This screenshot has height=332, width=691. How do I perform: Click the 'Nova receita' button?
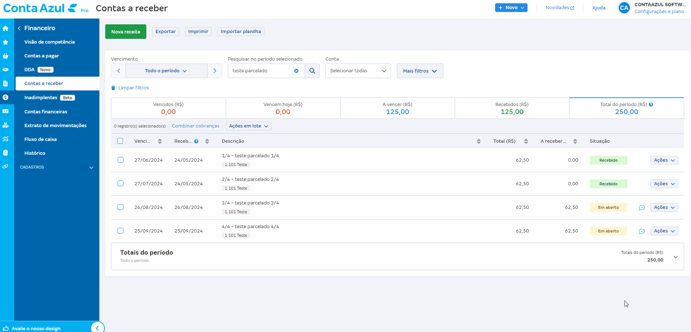point(126,32)
